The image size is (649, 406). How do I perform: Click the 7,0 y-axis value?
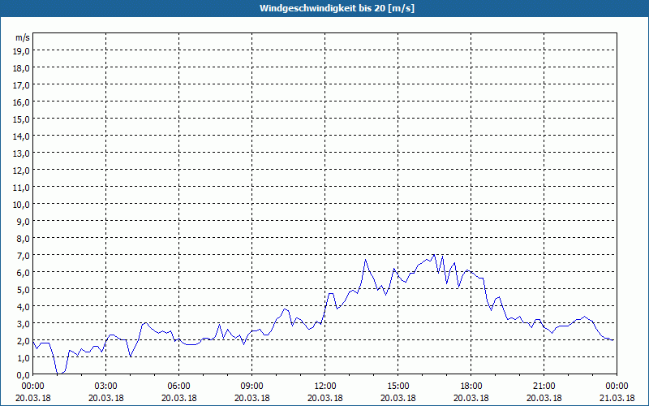point(24,256)
